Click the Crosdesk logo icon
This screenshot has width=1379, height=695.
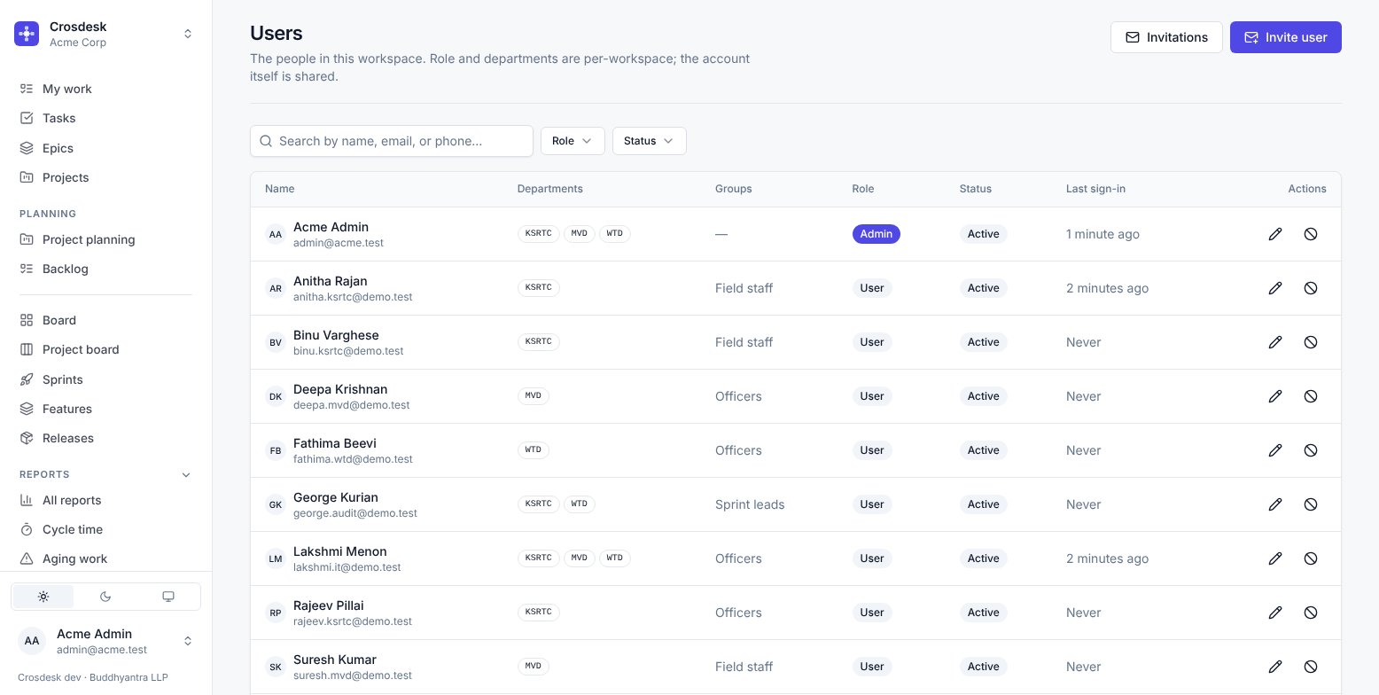pyautogui.click(x=27, y=34)
